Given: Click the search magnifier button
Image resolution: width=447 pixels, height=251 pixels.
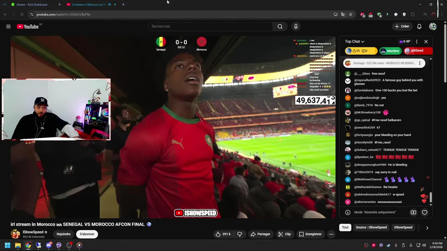Looking at the screenshot, I should coord(280,26).
